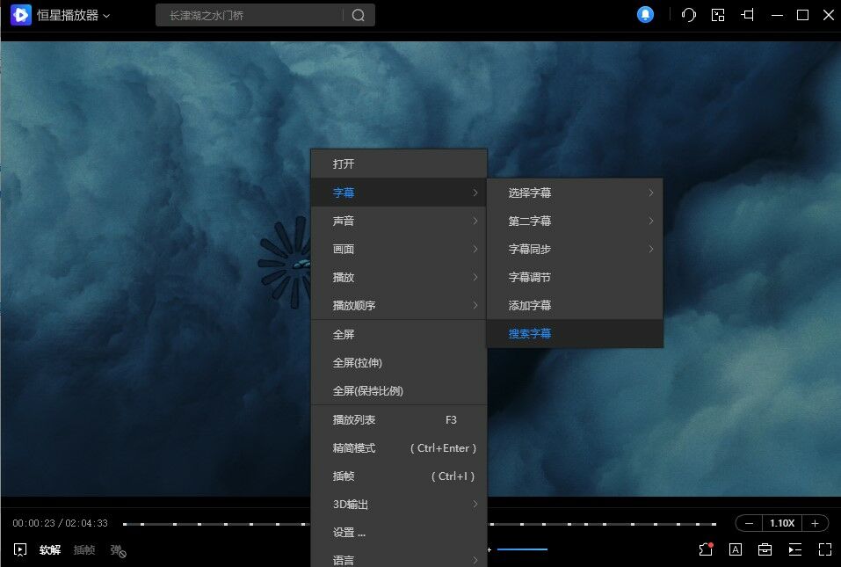Viewport: 841px width, 567px height.
Task: Switch to mini window mode icon
Action: pyautogui.click(x=718, y=15)
